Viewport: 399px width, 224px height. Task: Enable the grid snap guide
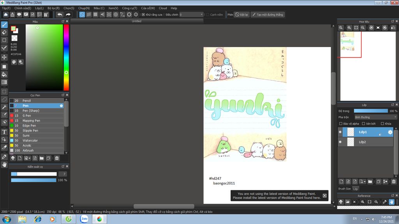[x=95, y=14]
